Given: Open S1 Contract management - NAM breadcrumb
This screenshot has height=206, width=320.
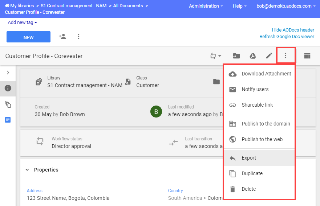Looking at the screenshot, I should 73,6.
